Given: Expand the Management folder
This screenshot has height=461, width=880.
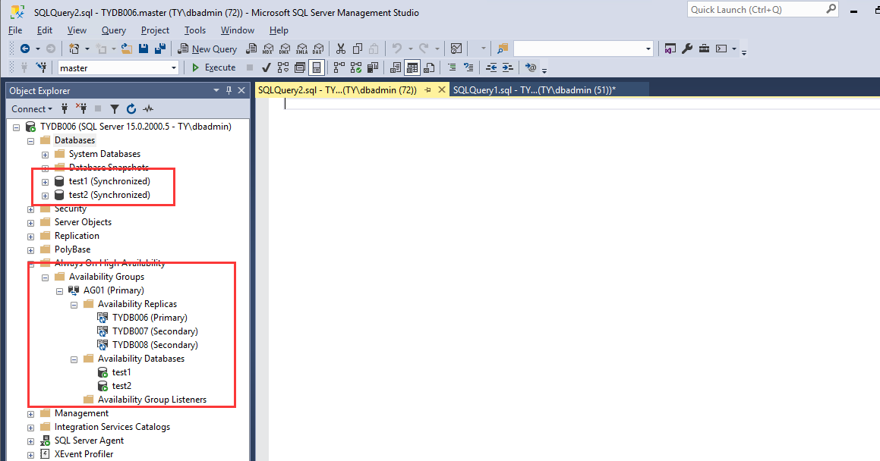Looking at the screenshot, I should [31, 414].
